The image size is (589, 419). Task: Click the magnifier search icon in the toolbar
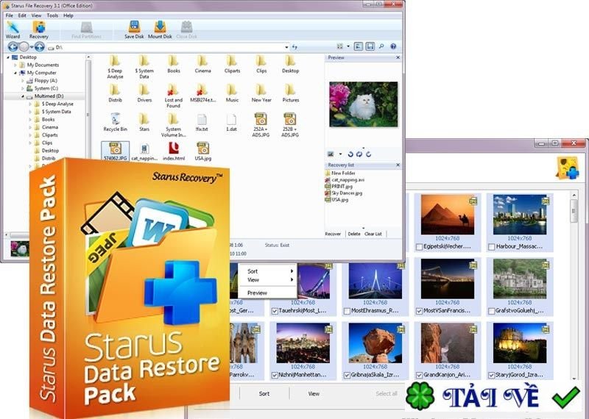[381, 46]
